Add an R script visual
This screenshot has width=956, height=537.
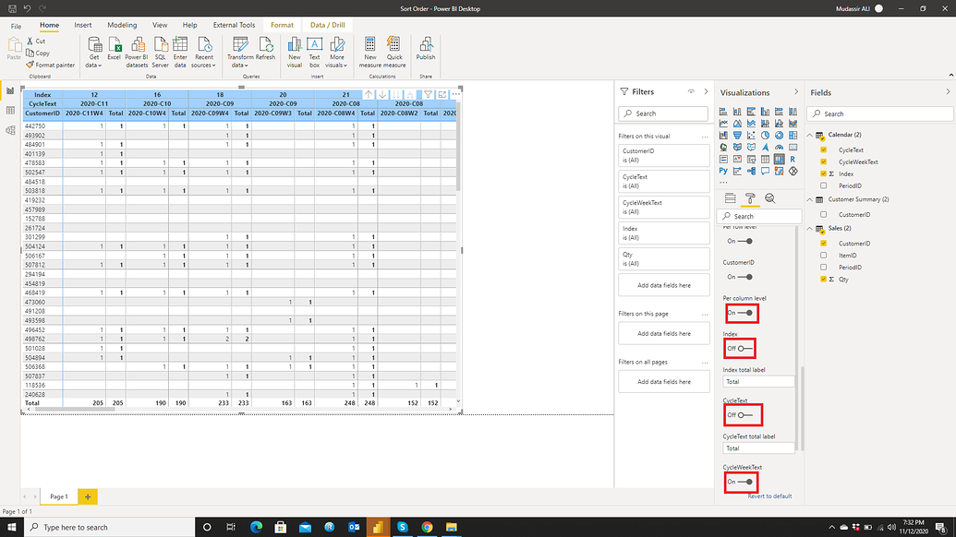(x=793, y=159)
